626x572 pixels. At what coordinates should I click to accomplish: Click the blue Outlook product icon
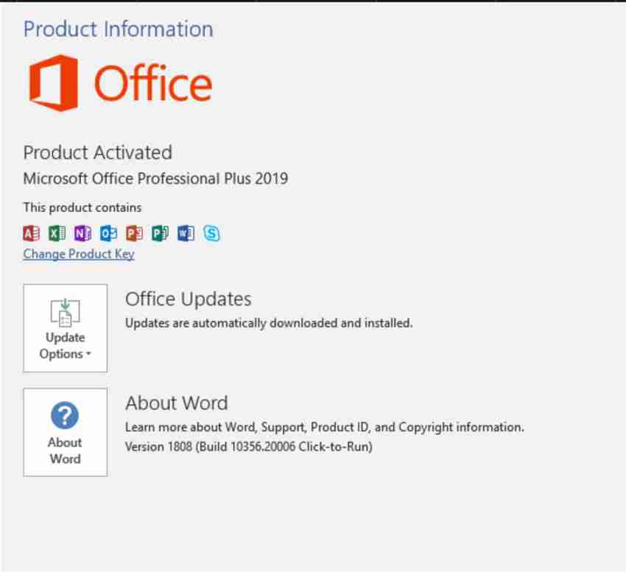pyautogui.click(x=109, y=233)
